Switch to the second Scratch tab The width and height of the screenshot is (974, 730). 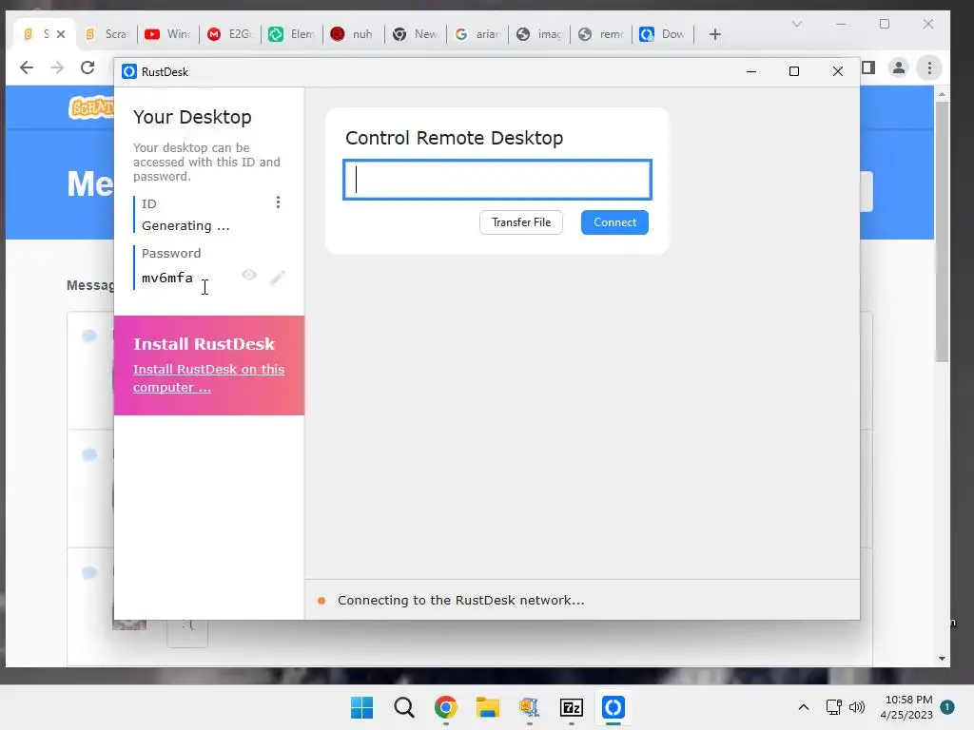point(107,34)
